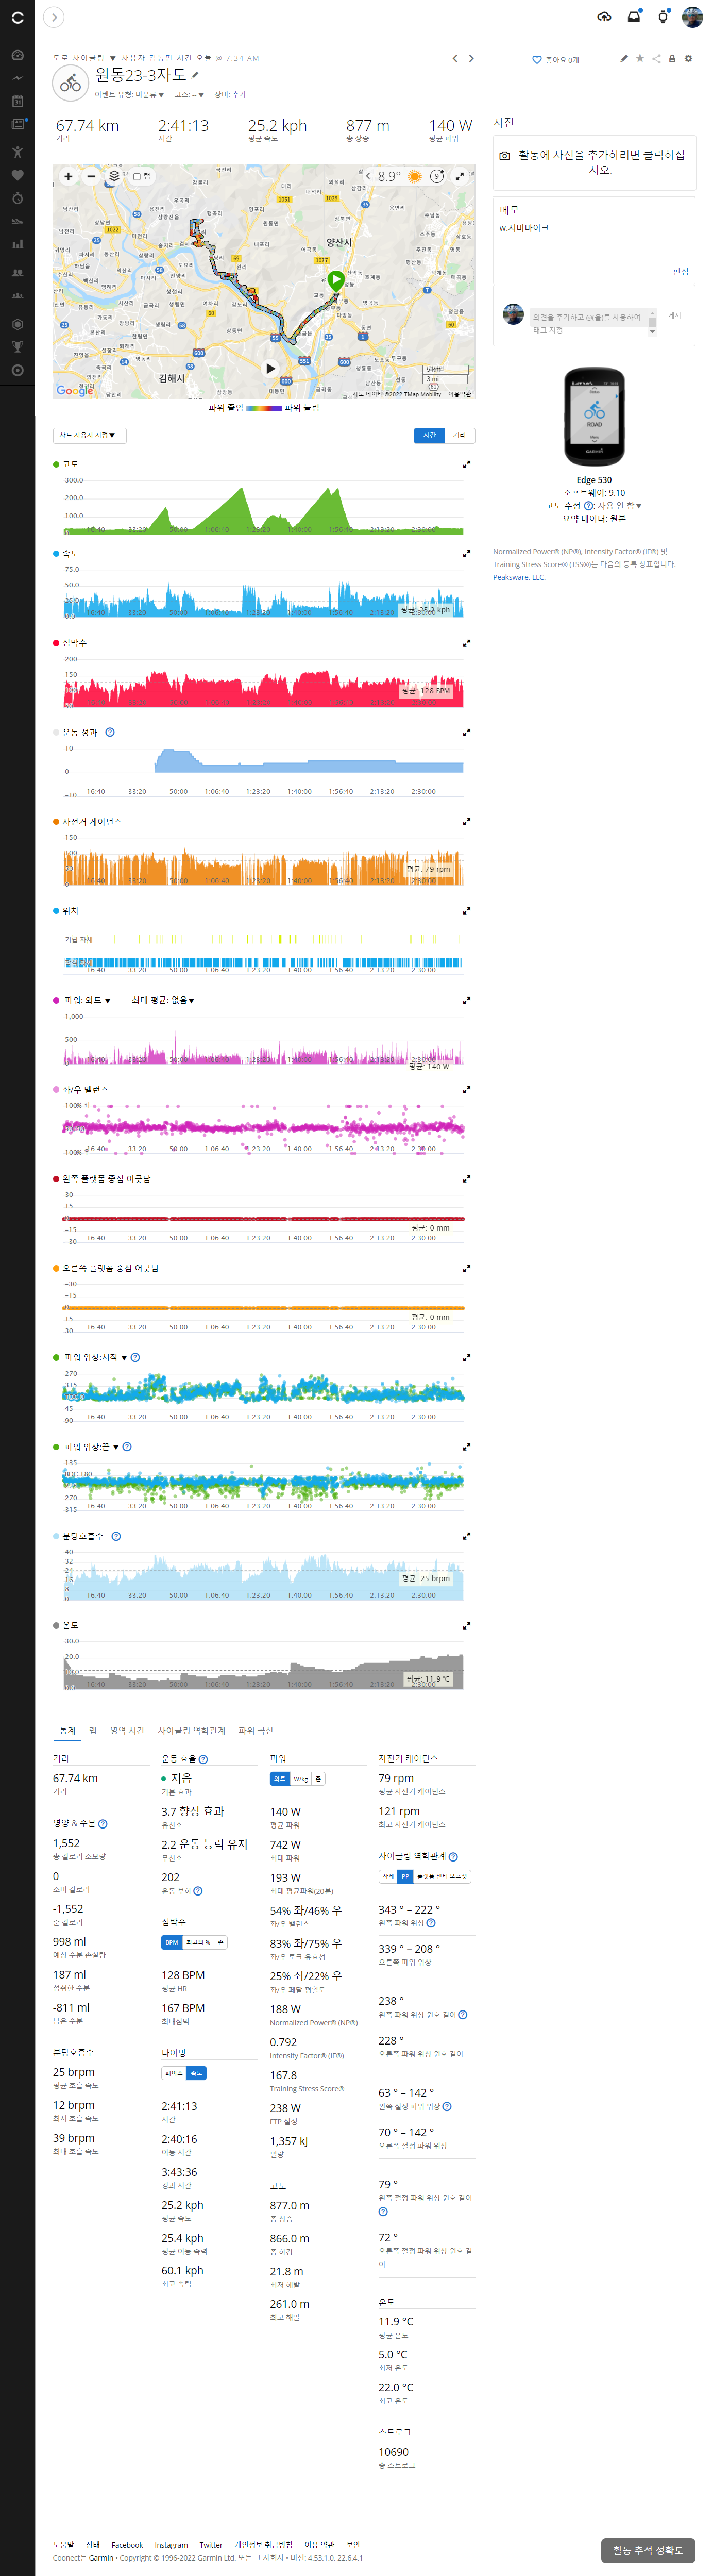Click the help icon next to 분당호흡수 chart
Image resolution: width=713 pixels, height=2576 pixels.
click(116, 1537)
